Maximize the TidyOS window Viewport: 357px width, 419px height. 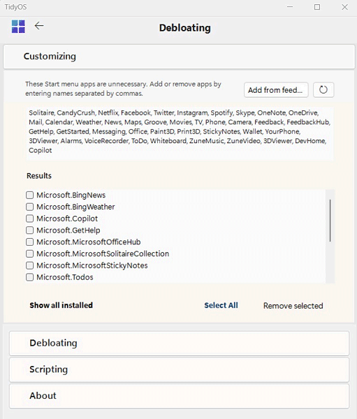coord(317,7)
